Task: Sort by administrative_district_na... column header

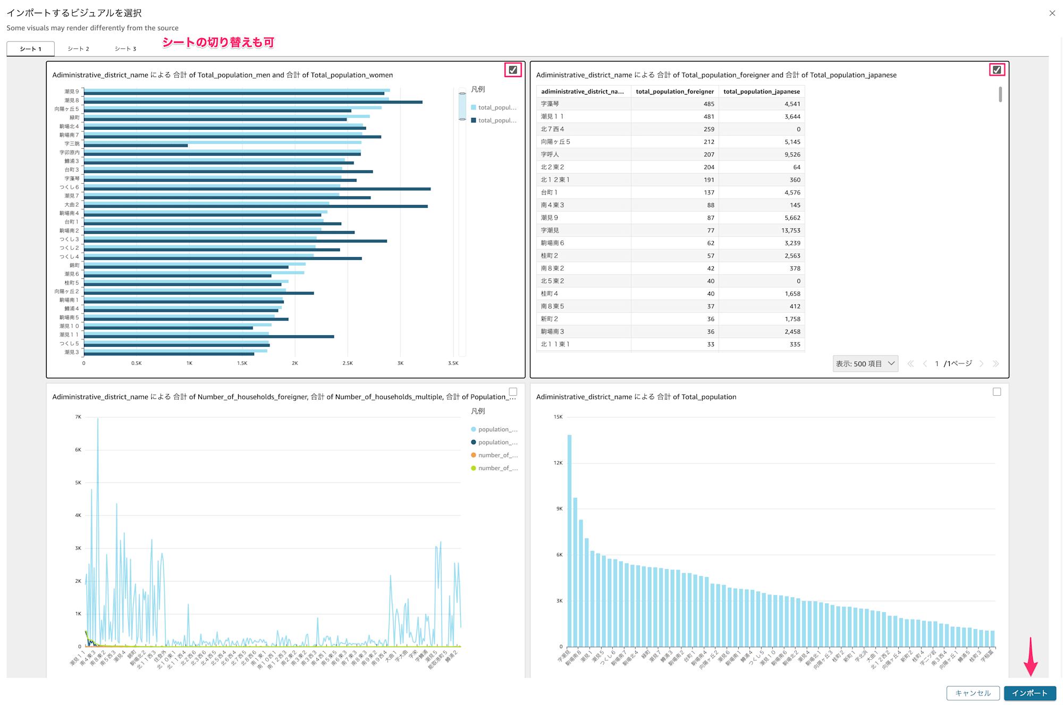Action: [583, 91]
